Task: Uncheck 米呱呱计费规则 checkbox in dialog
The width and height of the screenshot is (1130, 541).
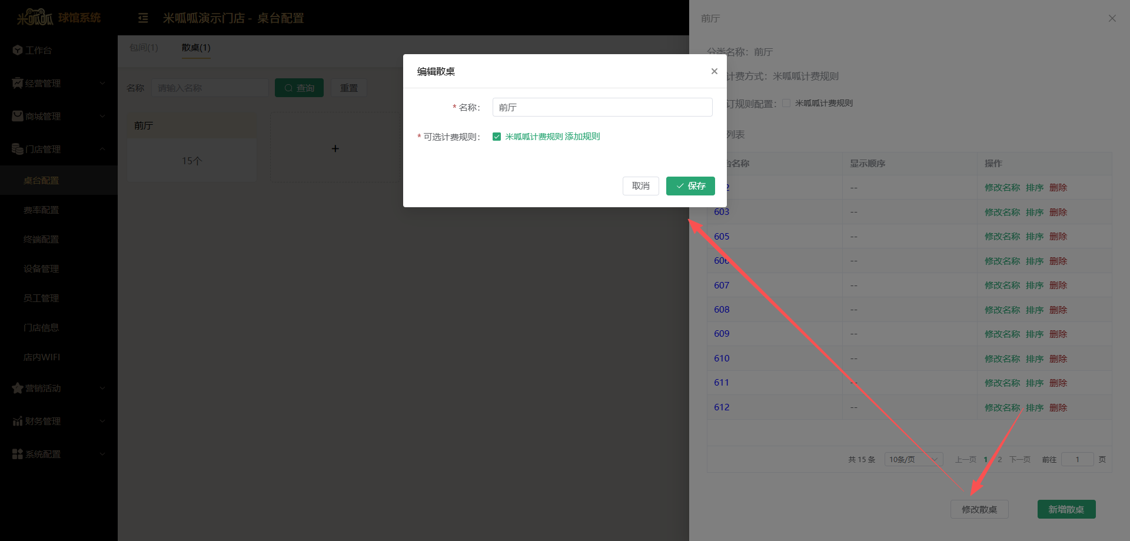Action: [497, 137]
